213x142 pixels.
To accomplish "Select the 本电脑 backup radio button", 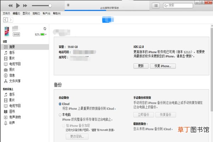I will [x=60, y=115].
